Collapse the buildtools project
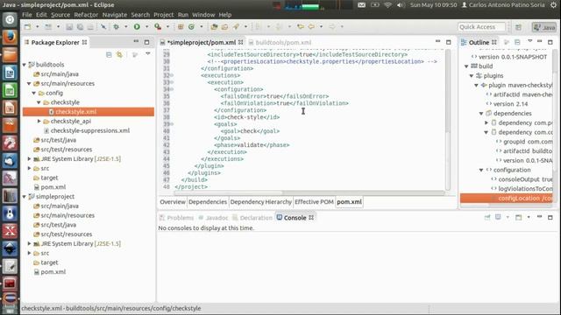Image resolution: width=561 pixels, height=315 pixels. pos(25,65)
